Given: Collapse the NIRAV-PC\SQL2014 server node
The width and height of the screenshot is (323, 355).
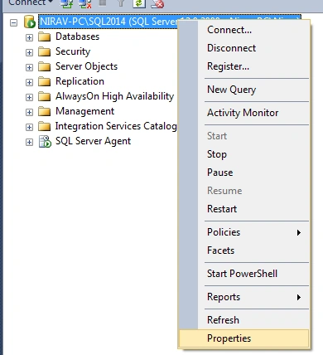Looking at the screenshot, I should click(x=13, y=22).
